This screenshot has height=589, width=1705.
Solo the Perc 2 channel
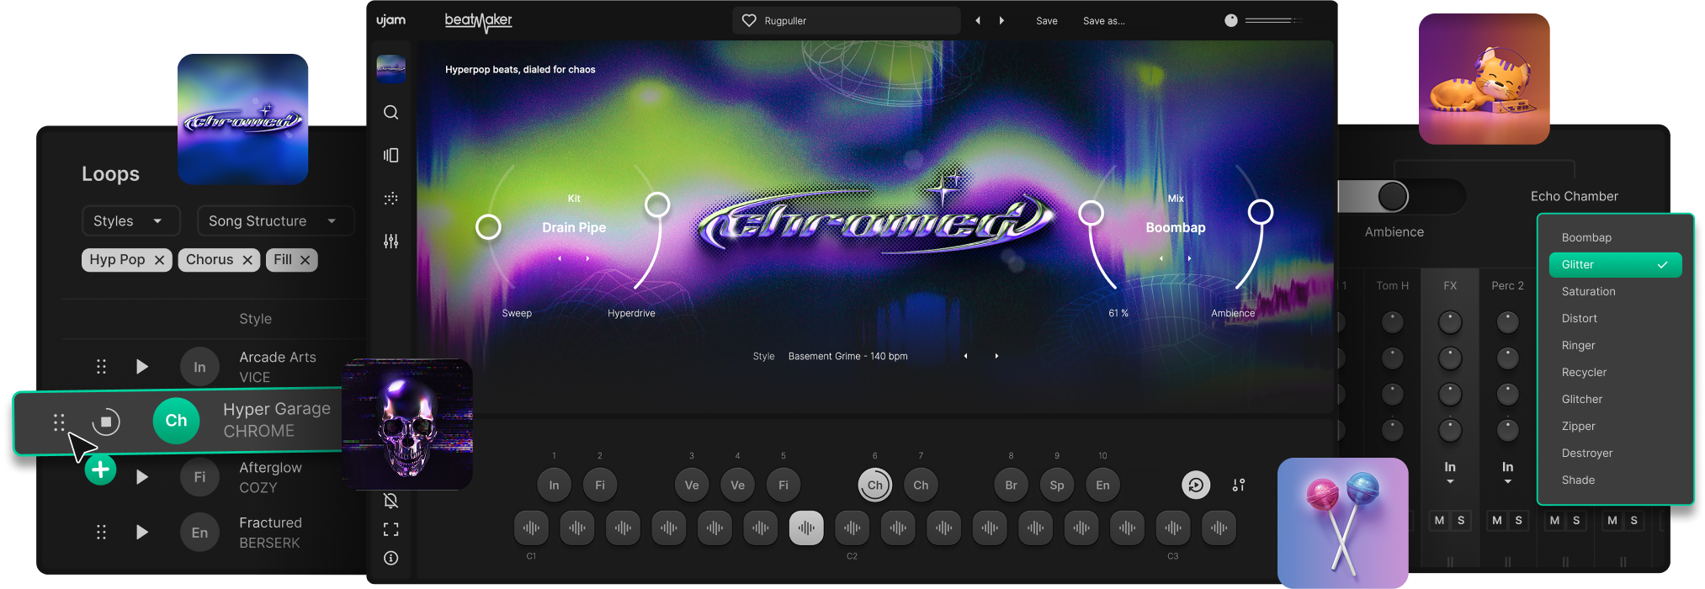pos(1518,520)
